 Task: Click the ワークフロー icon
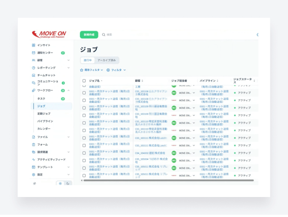[x=33, y=90]
